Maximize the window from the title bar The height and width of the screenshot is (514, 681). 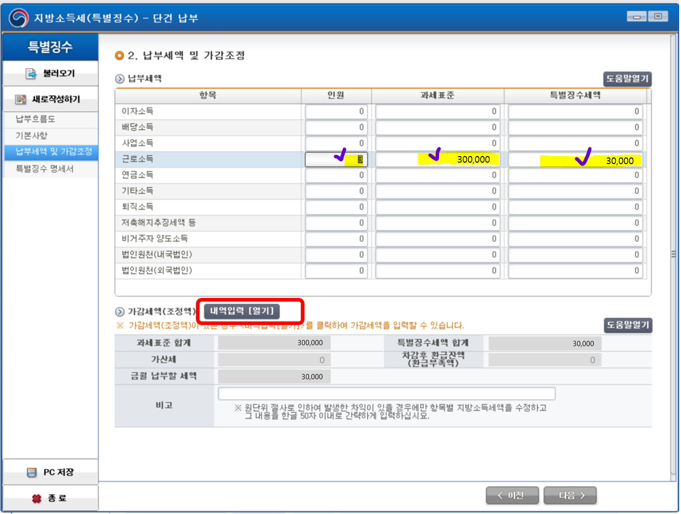(658, 17)
